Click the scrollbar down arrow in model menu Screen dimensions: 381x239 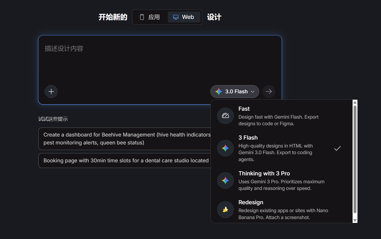(355, 220)
